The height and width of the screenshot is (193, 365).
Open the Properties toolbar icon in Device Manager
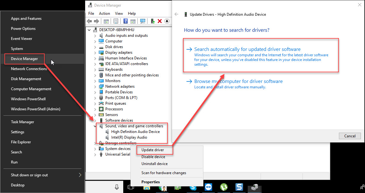(x=116, y=21)
